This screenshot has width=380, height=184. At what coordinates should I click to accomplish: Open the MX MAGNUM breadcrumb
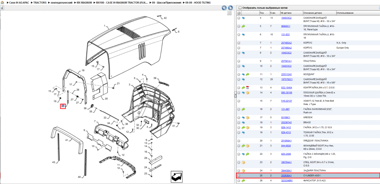click(84, 3)
